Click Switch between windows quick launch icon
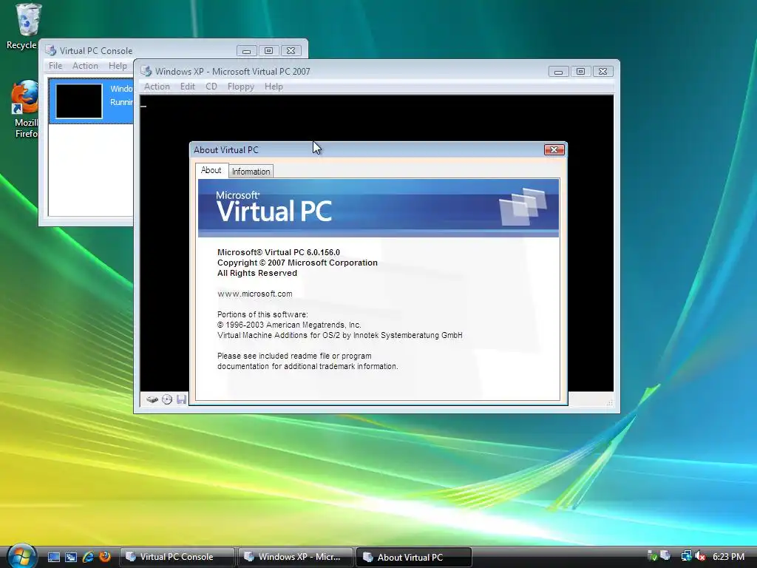The width and height of the screenshot is (757, 568). click(x=71, y=557)
